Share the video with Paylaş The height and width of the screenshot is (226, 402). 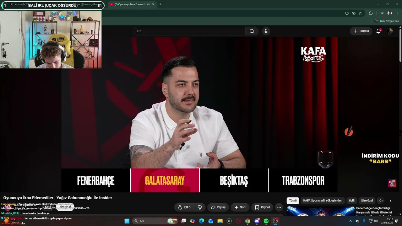(218, 207)
